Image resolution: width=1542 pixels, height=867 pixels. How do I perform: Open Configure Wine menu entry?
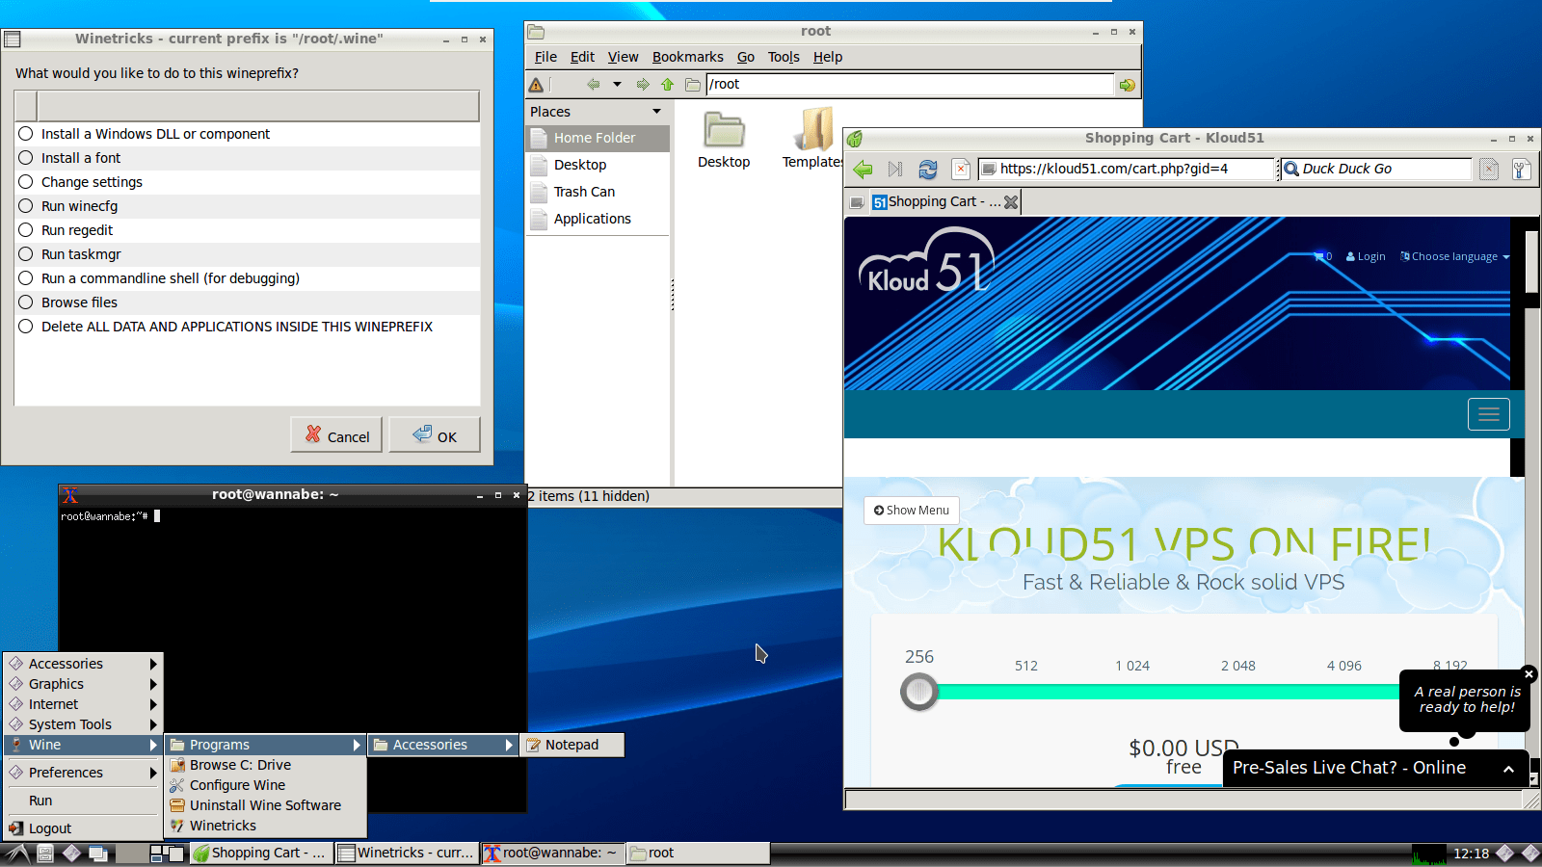(266, 785)
